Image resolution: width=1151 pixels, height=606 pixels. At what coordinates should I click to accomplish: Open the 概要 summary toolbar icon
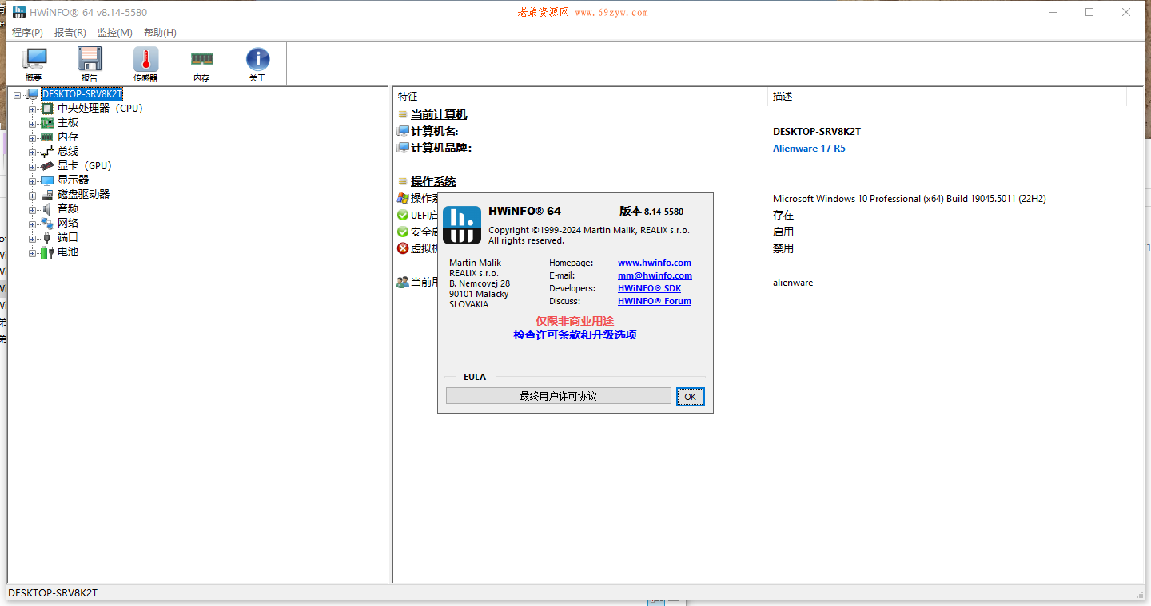tap(34, 60)
